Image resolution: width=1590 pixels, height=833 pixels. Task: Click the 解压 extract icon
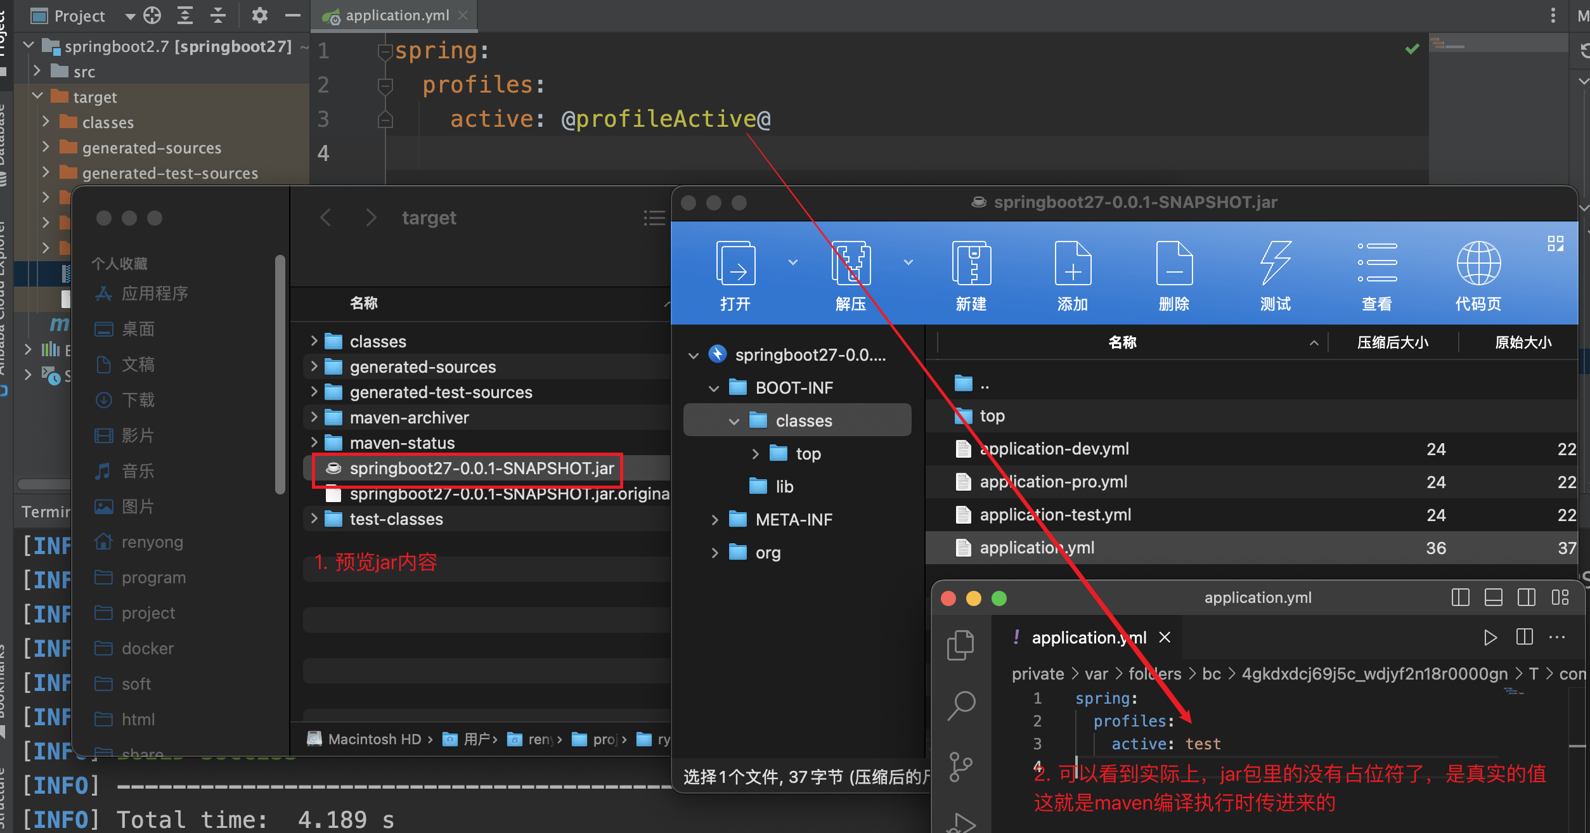[x=850, y=264]
